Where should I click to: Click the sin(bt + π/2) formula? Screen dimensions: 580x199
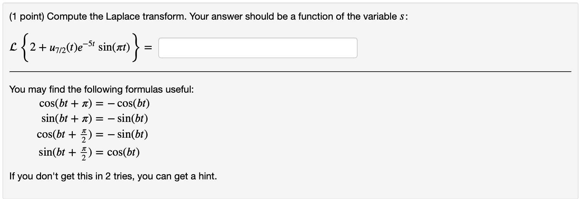(89, 151)
